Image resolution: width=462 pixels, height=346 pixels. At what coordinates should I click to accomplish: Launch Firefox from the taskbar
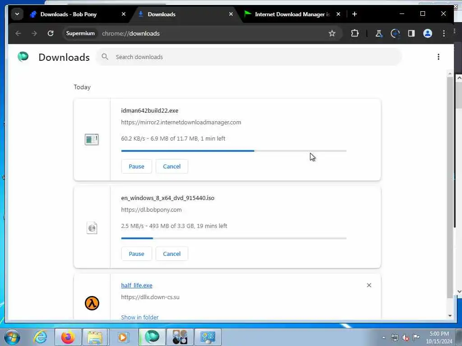click(x=68, y=337)
